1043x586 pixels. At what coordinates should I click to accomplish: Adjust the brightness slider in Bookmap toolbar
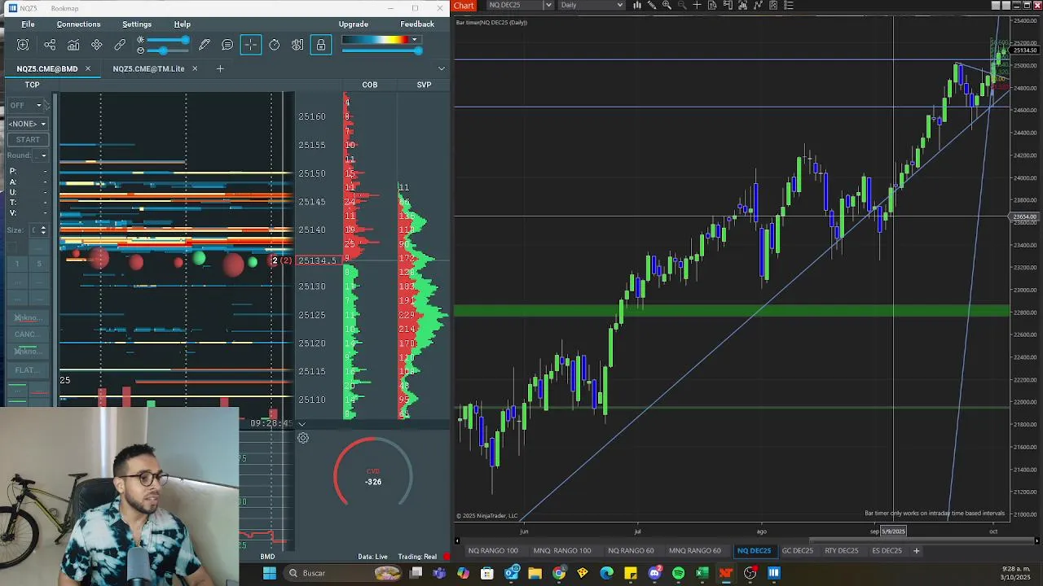click(x=167, y=40)
